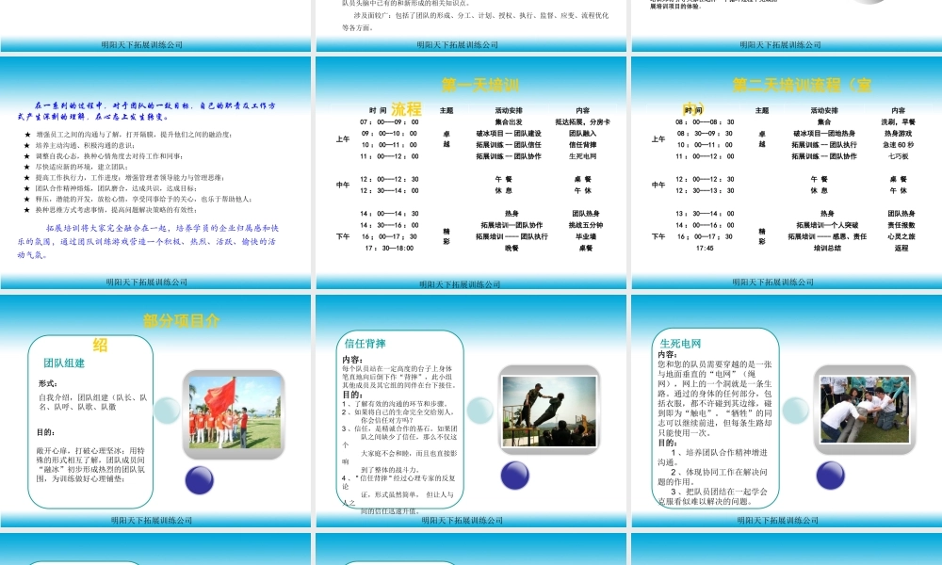Click dark blue sphere on 生死电网 slide
942x565 pixels.
tap(830, 476)
